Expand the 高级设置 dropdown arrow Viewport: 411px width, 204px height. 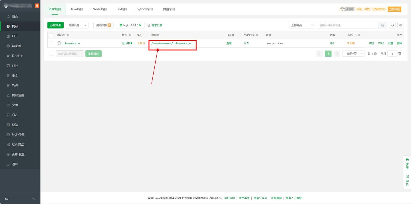click(85, 25)
